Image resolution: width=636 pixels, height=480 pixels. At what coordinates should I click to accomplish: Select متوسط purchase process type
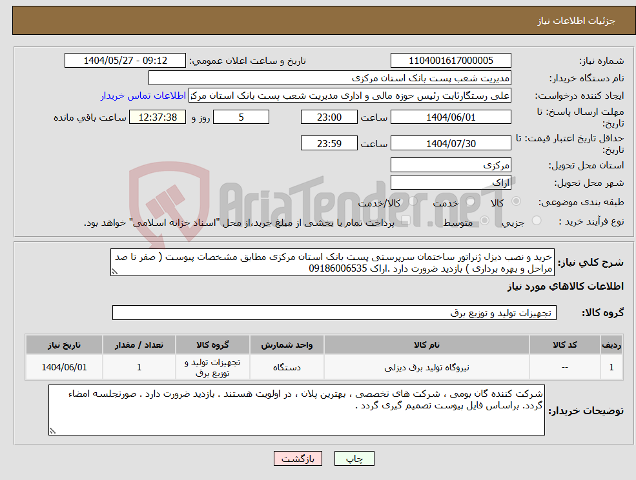point(484,219)
